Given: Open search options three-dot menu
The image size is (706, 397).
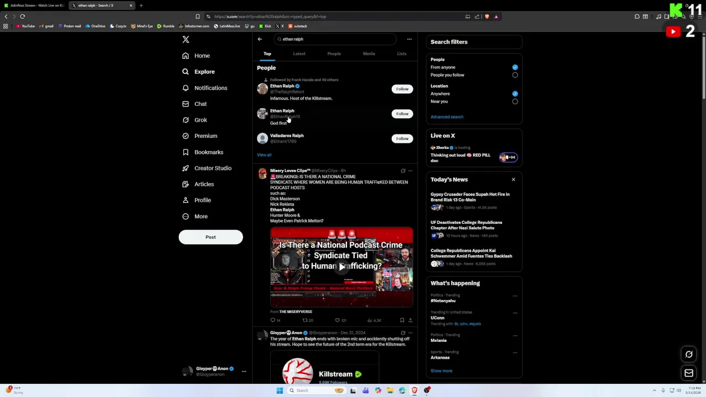Looking at the screenshot, I should [409, 39].
